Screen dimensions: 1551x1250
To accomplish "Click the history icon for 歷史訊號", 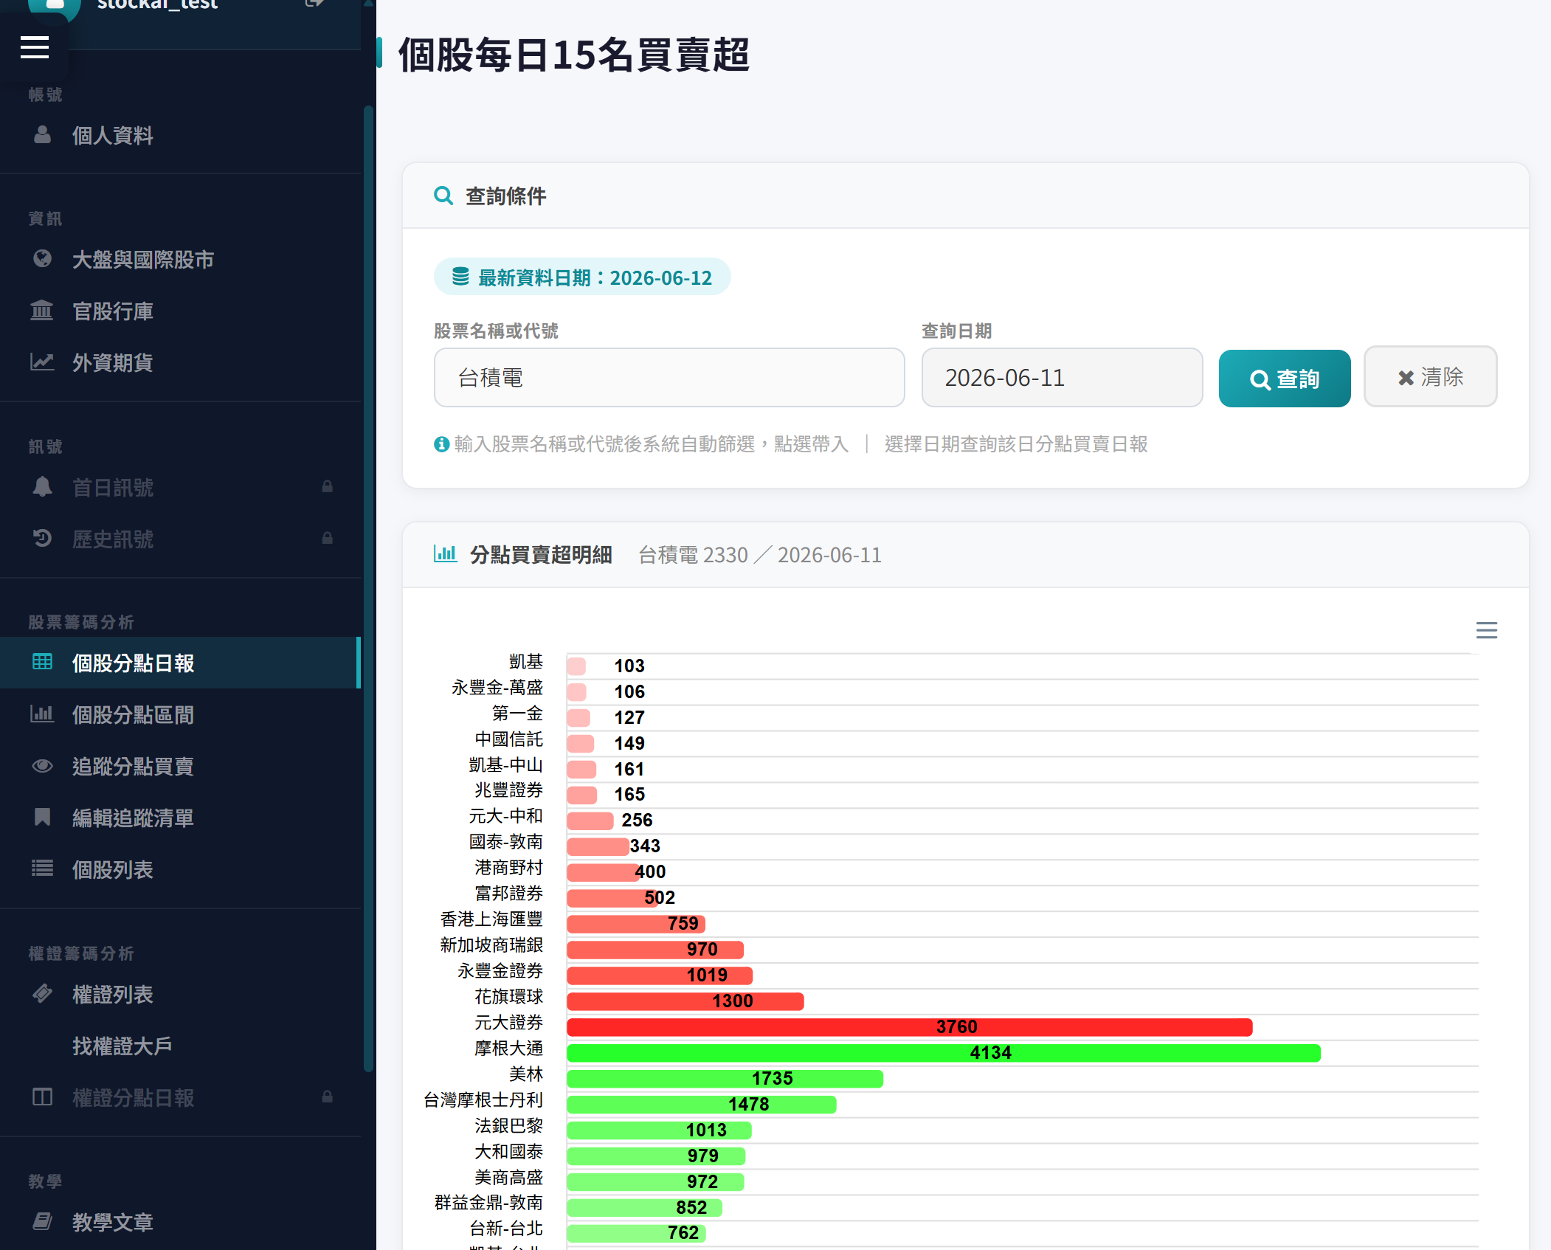I will point(42,539).
